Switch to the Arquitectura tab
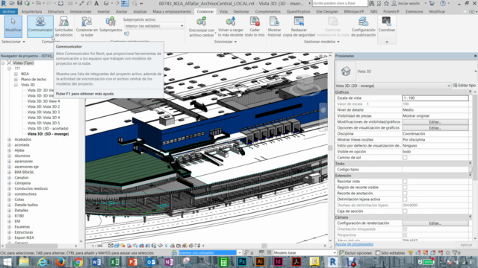Screen dimensions: 478x268 click(31, 12)
